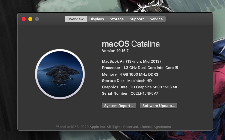This screenshot has width=225, height=140.
Task: Click the macOS Catalina island icon
Action: pos(60,74)
